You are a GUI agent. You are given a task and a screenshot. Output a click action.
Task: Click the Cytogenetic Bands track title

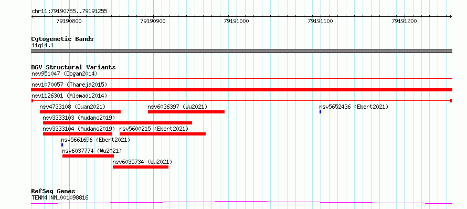point(62,39)
